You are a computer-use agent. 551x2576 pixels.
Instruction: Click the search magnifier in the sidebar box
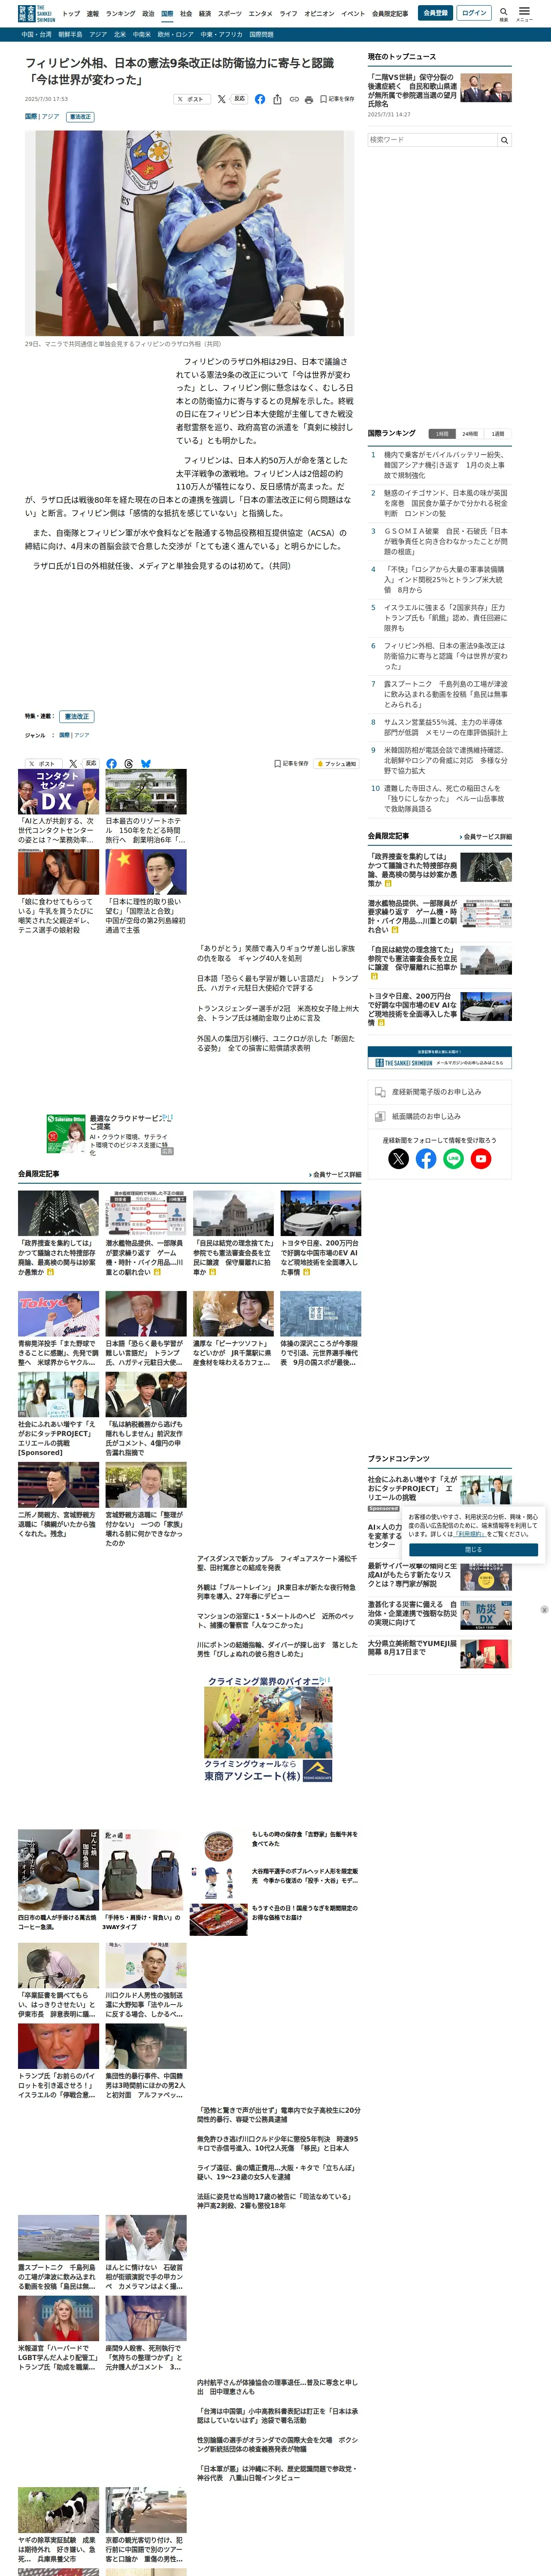pos(504,140)
